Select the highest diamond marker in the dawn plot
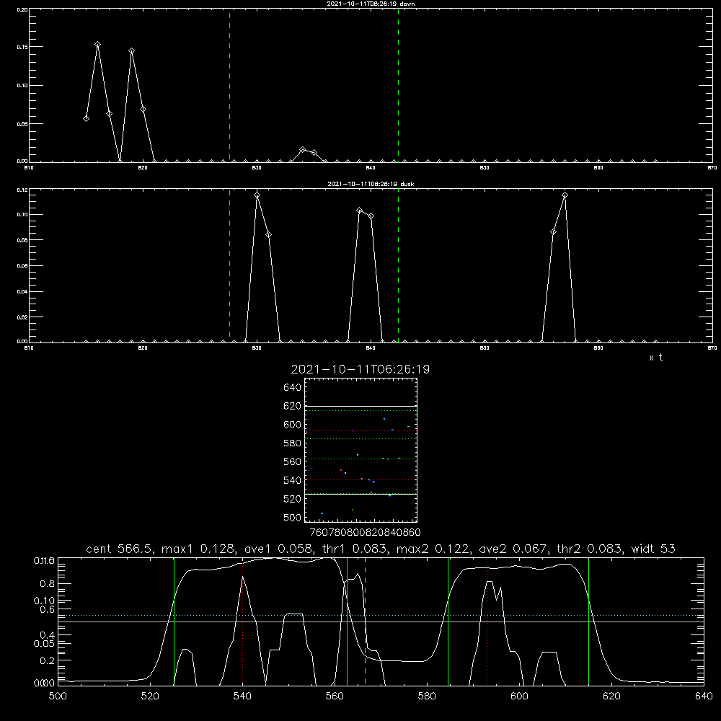The width and height of the screenshot is (721, 721). coord(97,45)
